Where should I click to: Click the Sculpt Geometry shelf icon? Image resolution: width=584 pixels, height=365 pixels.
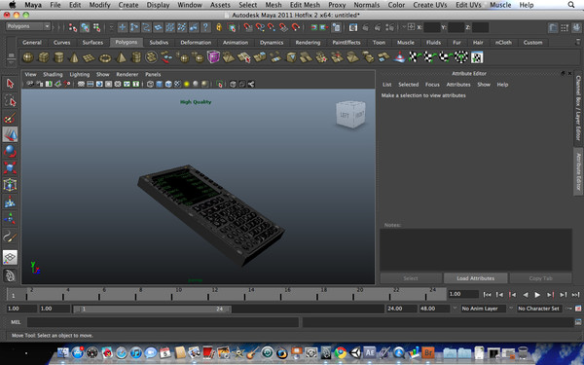tap(400, 57)
